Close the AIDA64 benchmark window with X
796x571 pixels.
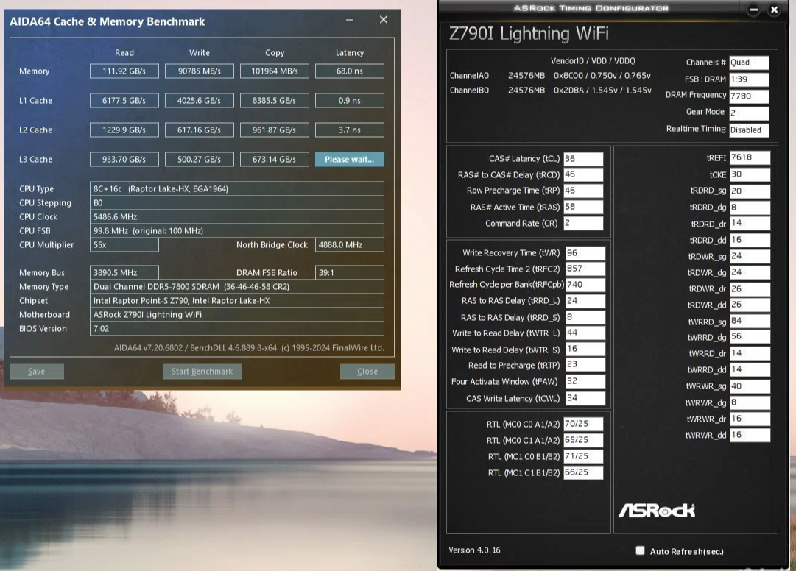tap(384, 20)
